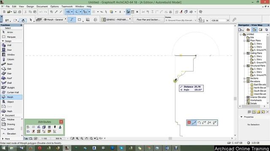270x151 pixels.
Task: Cancel input with red pet palette button
Action: click(x=189, y=122)
